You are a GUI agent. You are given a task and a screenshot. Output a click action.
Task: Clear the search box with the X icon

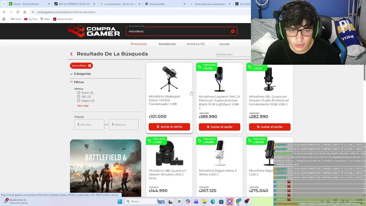tap(233, 31)
